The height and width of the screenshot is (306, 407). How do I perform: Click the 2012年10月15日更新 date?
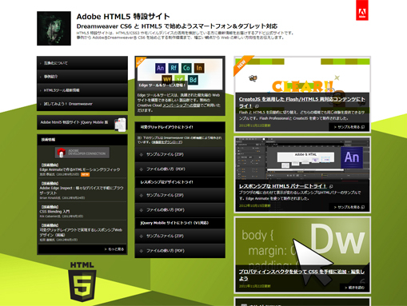click(254, 205)
